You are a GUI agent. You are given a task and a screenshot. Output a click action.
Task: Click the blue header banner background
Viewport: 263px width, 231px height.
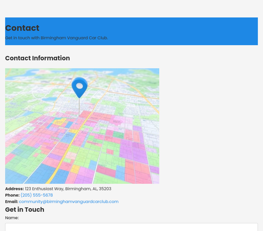180,31
